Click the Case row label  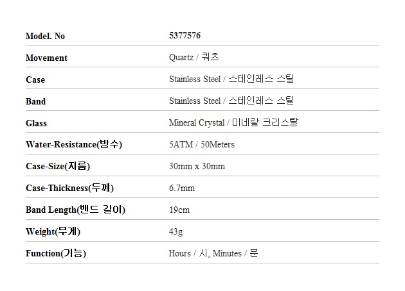pyautogui.click(x=35, y=80)
